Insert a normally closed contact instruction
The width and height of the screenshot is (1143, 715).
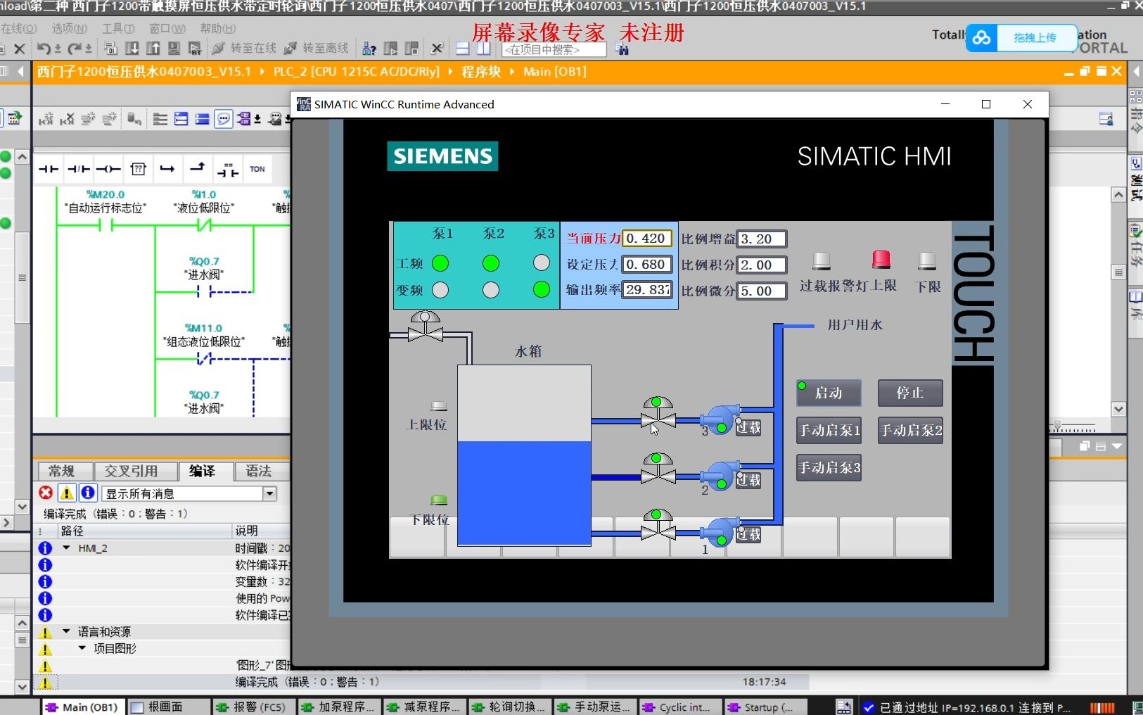pos(78,169)
